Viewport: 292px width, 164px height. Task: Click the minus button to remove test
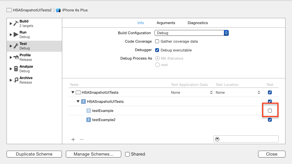[82, 139]
